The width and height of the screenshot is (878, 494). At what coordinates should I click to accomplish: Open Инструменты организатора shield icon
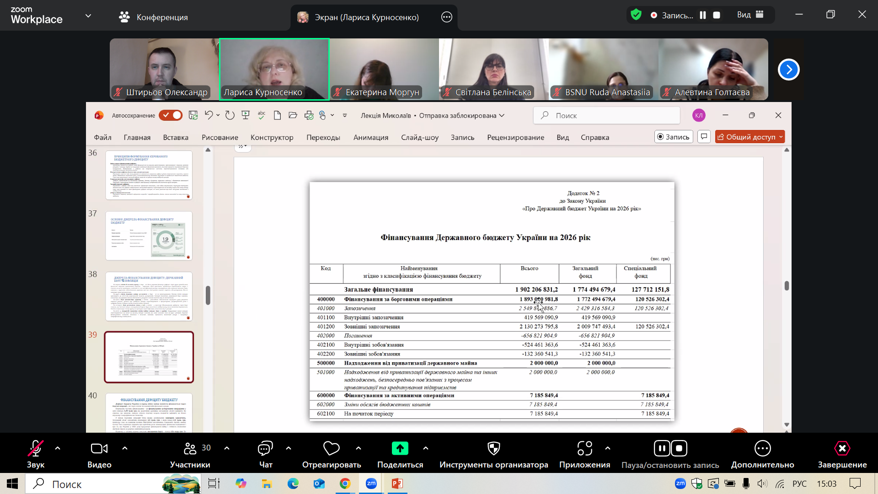(493, 449)
